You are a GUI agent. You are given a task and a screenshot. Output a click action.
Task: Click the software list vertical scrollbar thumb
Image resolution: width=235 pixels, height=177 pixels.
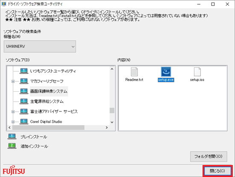click(112, 111)
